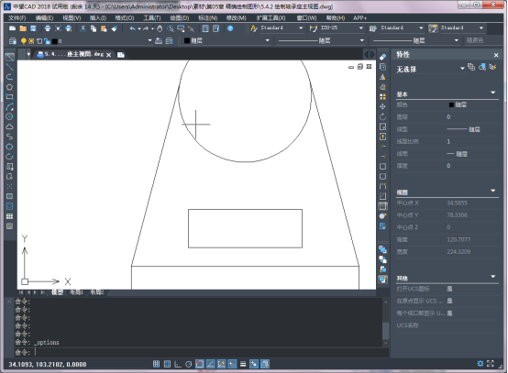Close the properties panel
Image resolution: width=508 pixels, height=373 pixels.
click(496, 55)
